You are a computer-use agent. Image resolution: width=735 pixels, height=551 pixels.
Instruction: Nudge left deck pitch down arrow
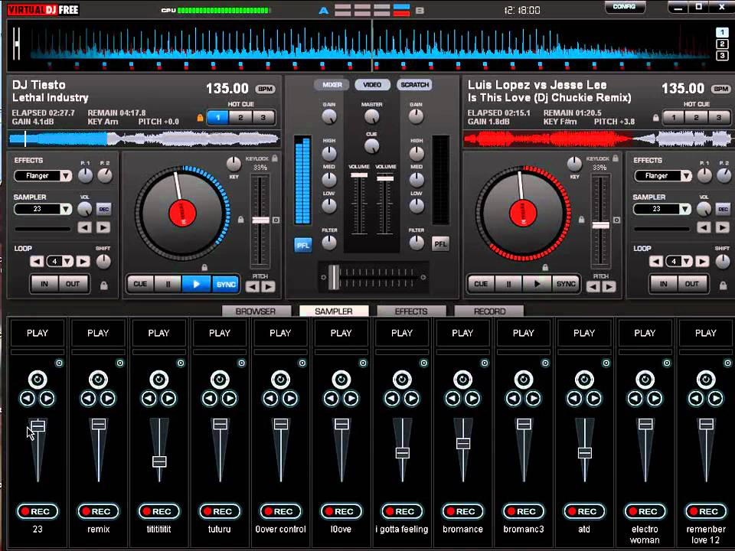(253, 287)
